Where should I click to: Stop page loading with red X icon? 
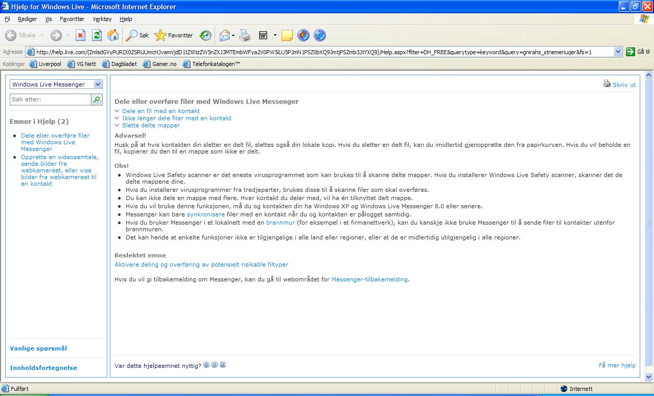coord(80,35)
